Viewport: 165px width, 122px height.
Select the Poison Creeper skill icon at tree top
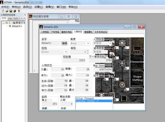tap(122, 43)
